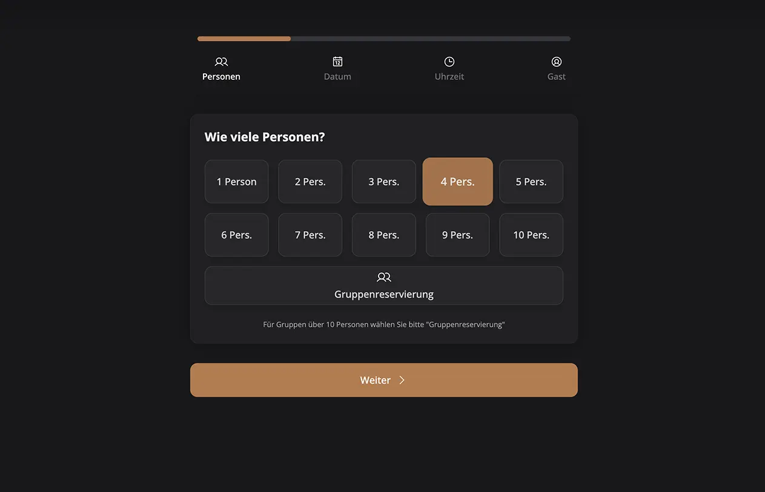This screenshot has height=492, width=765.
Task: Click the booking progress bar
Action: 384,39
